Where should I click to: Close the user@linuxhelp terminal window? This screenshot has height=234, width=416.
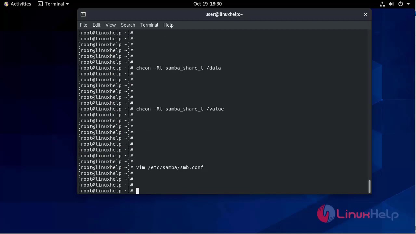(366, 14)
